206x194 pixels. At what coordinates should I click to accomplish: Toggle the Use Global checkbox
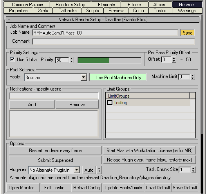(12, 60)
